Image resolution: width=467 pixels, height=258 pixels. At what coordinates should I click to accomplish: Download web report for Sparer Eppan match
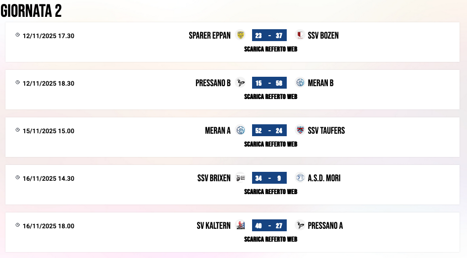270,49
